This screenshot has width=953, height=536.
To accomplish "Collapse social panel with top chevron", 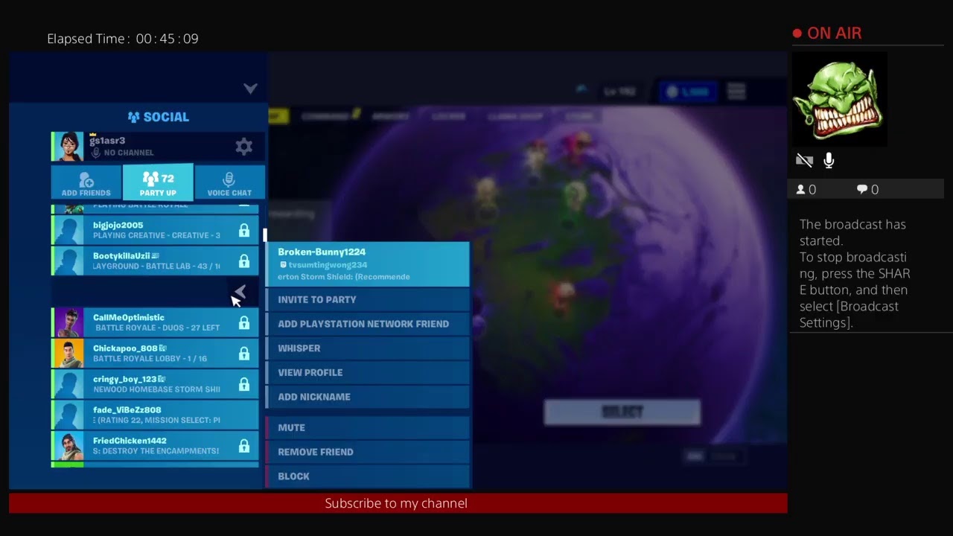I will (250, 89).
